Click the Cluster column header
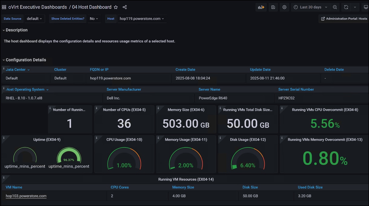Viewport: 369px width, 206px height. coord(60,69)
